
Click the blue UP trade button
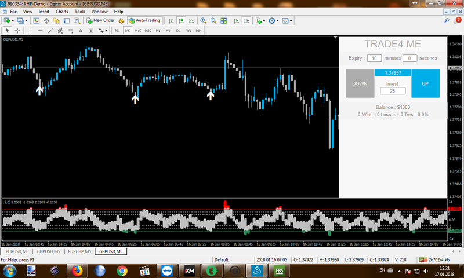click(x=426, y=83)
